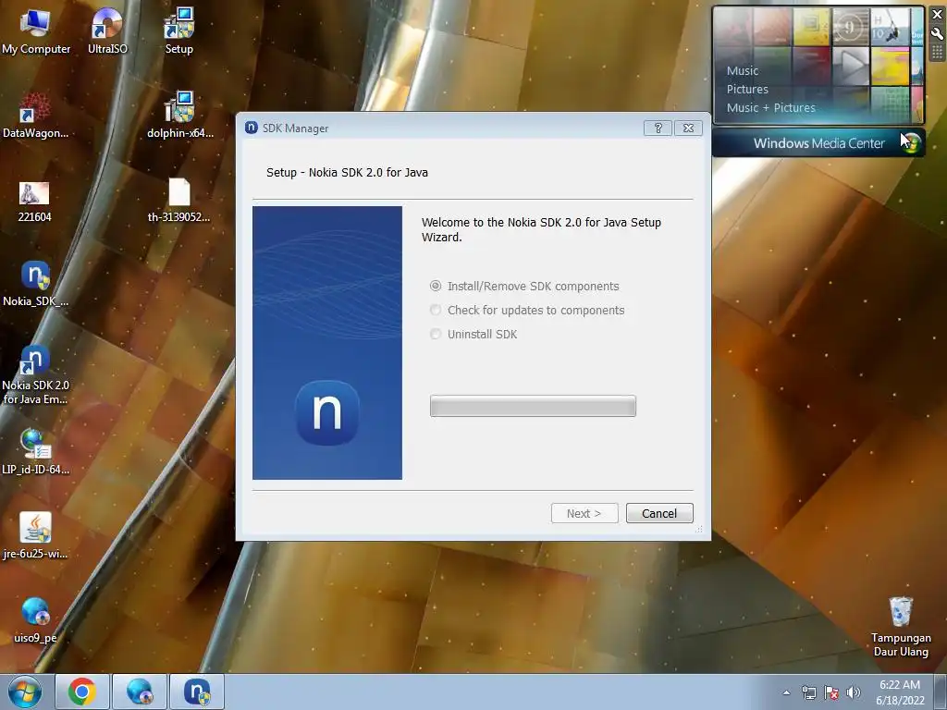Close the Media Center gadget

[x=938, y=15]
